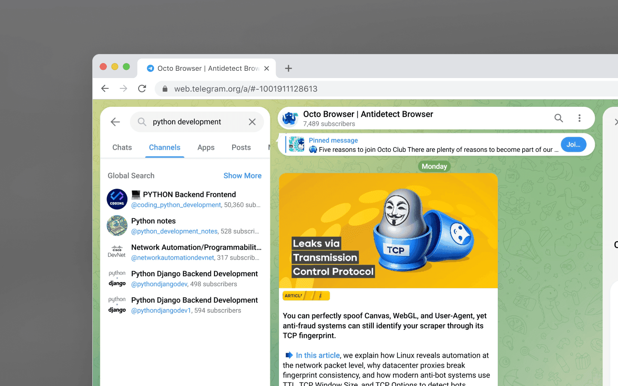Viewport: 618px width, 386px height.
Task: Select the Channels tab
Action: 165,147
